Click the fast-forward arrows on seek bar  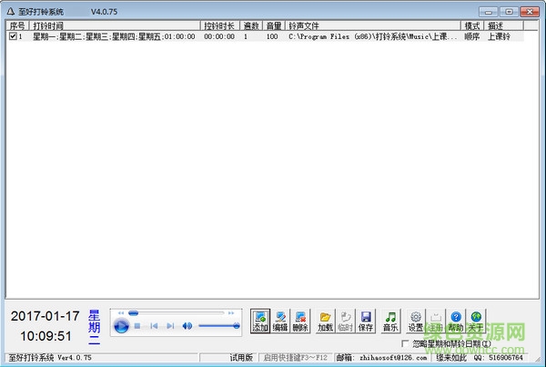click(x=231, y=313)
